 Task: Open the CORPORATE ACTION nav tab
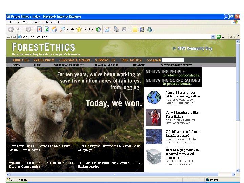(x=75, y=60)
